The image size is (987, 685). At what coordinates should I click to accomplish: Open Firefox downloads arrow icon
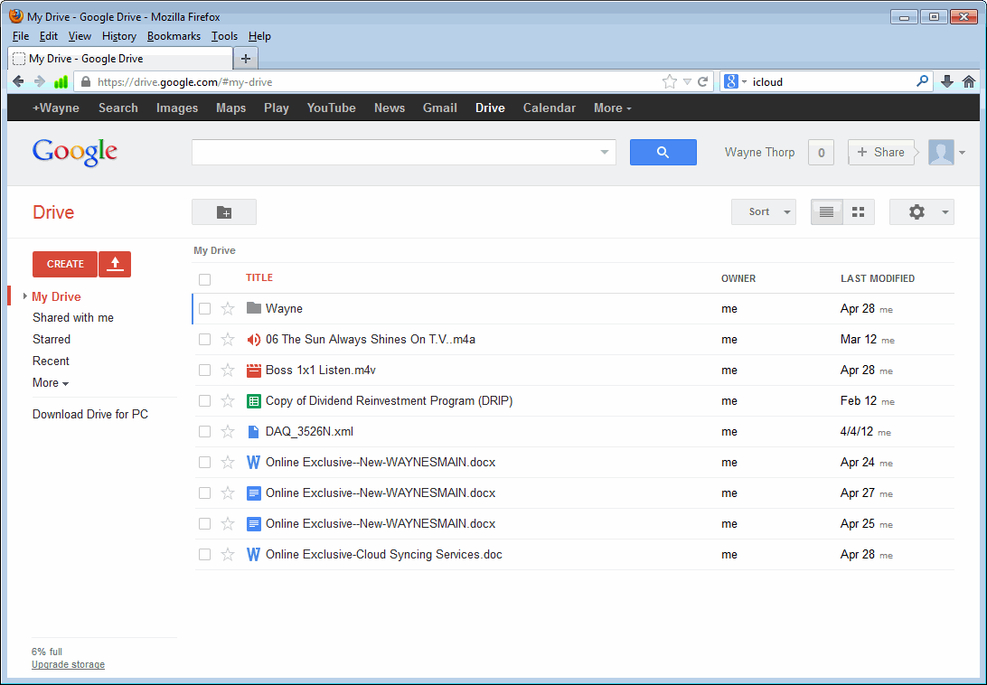pos(946,81)
